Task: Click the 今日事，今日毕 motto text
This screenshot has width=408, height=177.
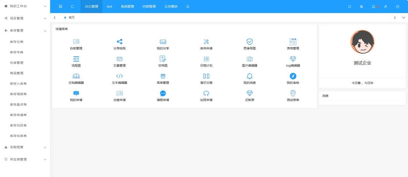Action: point(362,83)
